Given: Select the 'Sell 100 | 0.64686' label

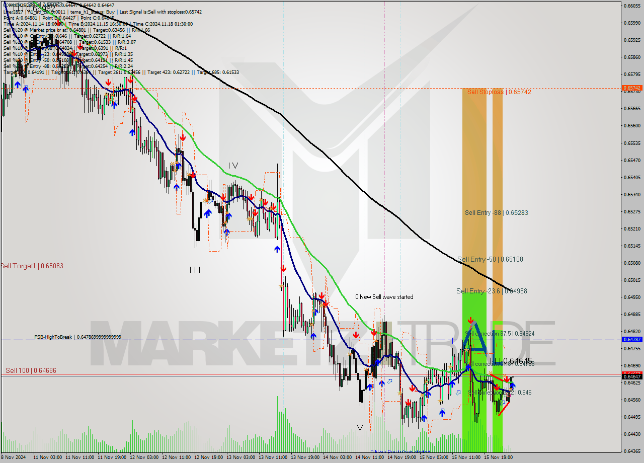Looking at the screenshot, I should click(31, 370).
